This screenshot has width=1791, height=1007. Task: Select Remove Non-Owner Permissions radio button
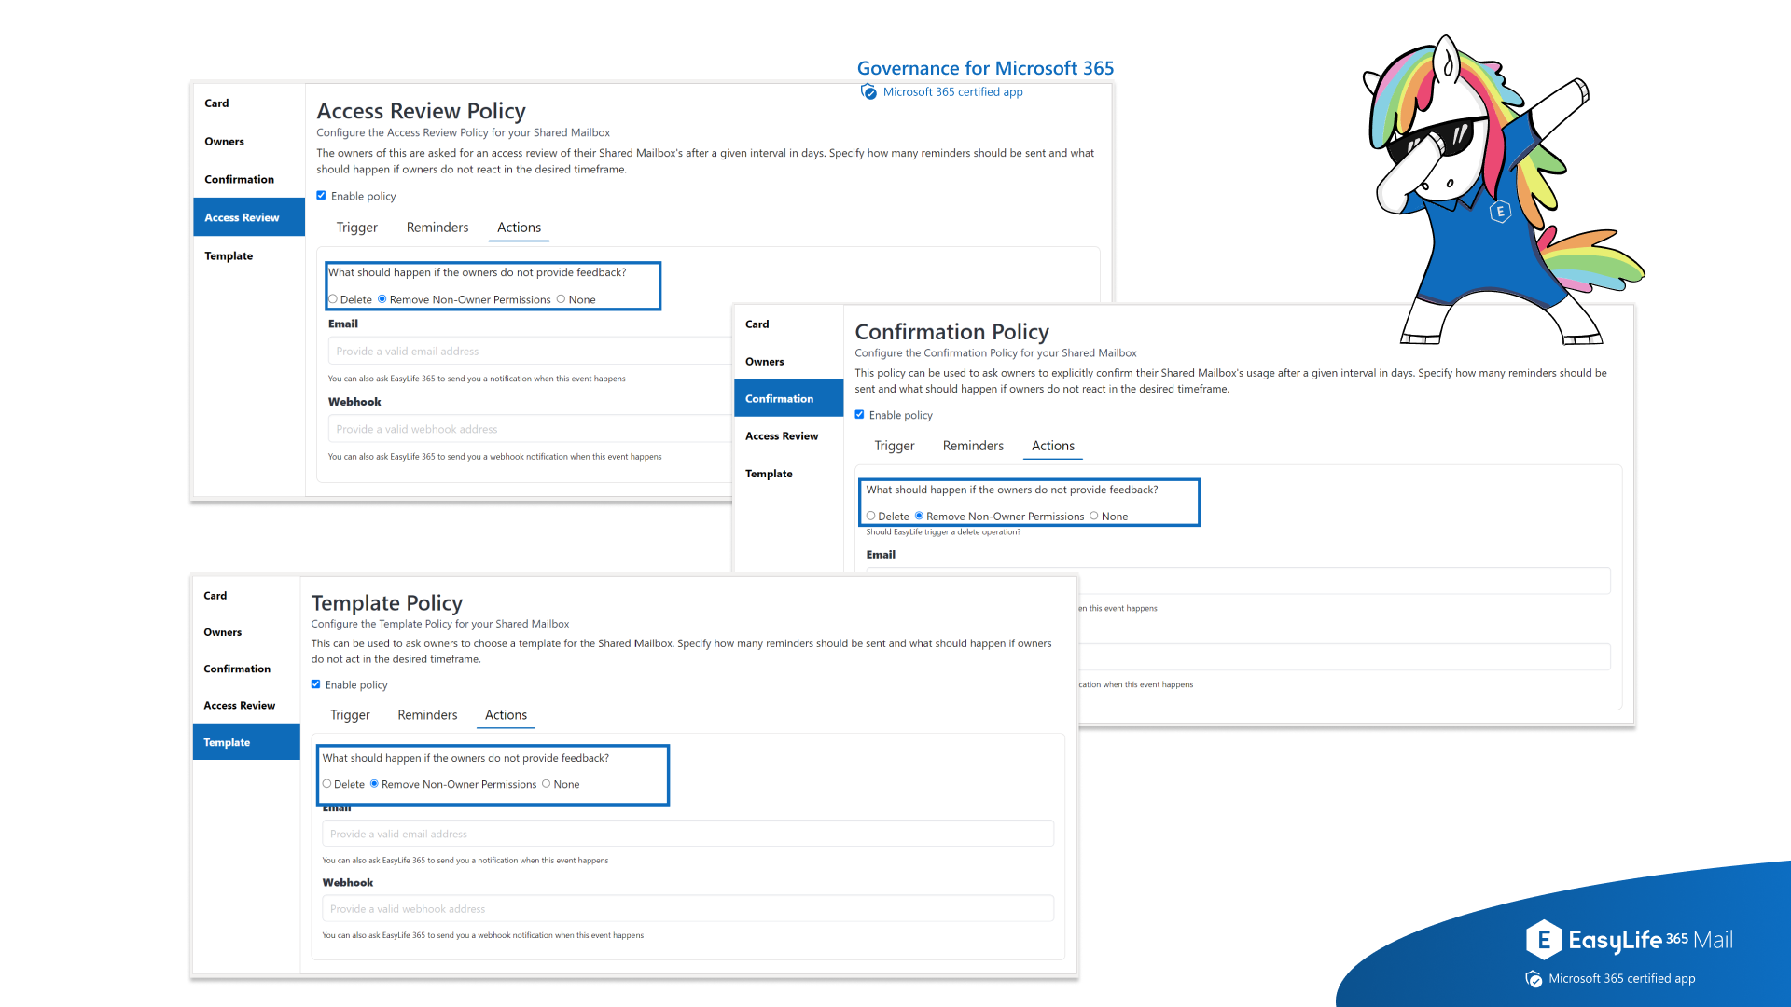click(382, 298)
